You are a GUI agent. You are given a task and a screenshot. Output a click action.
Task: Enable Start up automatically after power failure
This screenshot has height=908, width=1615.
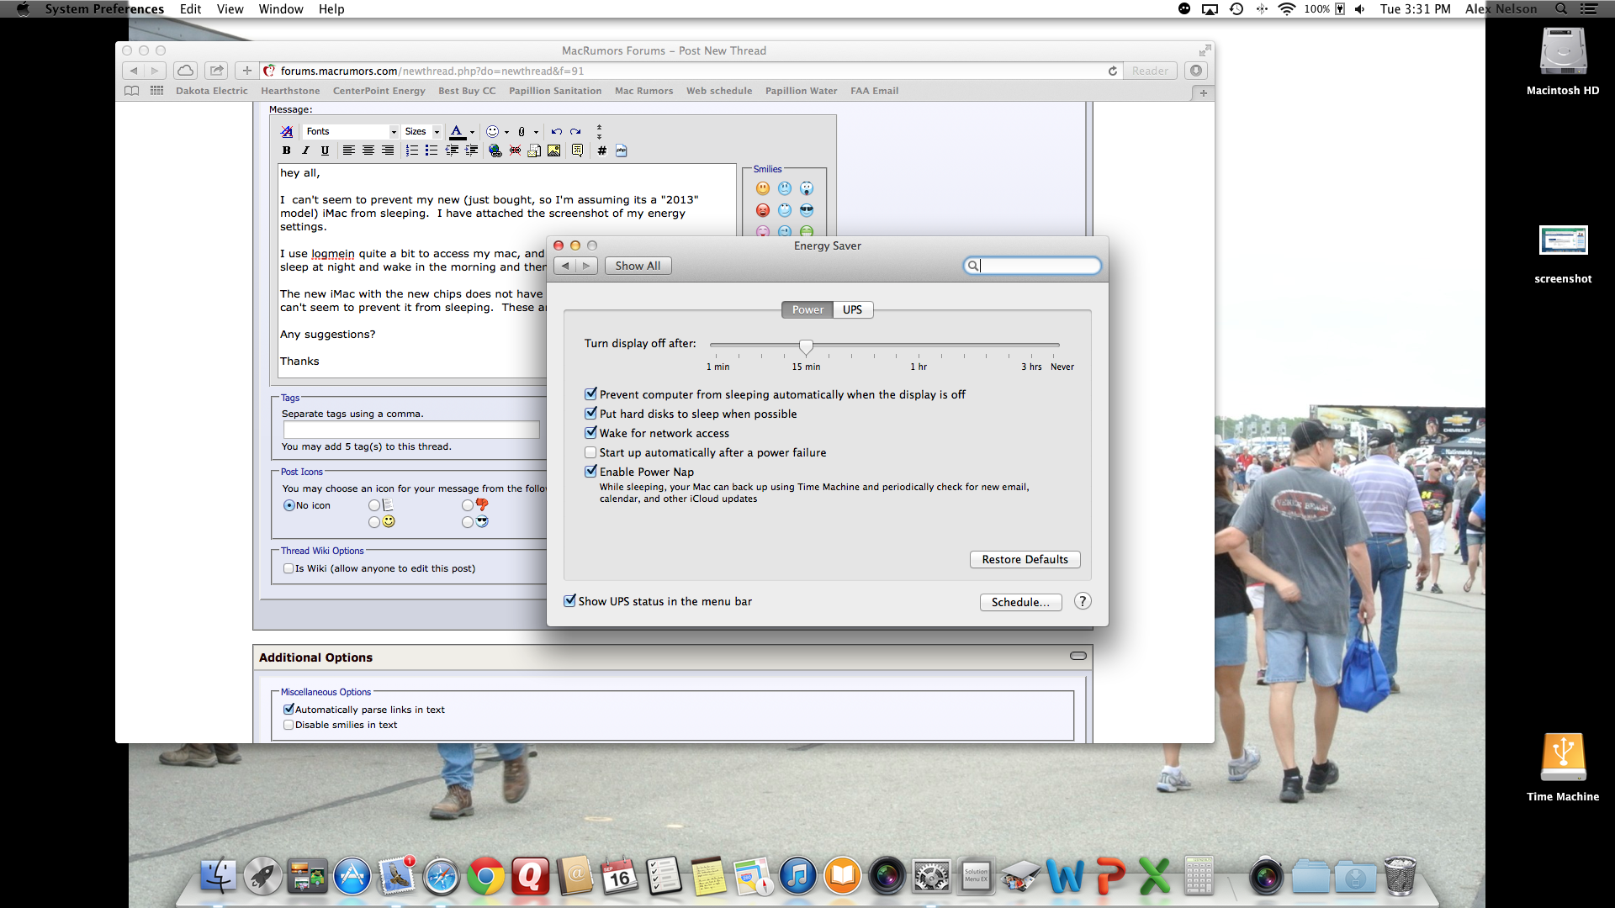coord(590,452)
